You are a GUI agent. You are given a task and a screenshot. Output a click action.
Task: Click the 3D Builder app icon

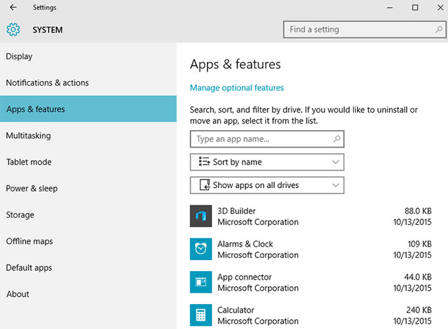click(x=201, y=216)
